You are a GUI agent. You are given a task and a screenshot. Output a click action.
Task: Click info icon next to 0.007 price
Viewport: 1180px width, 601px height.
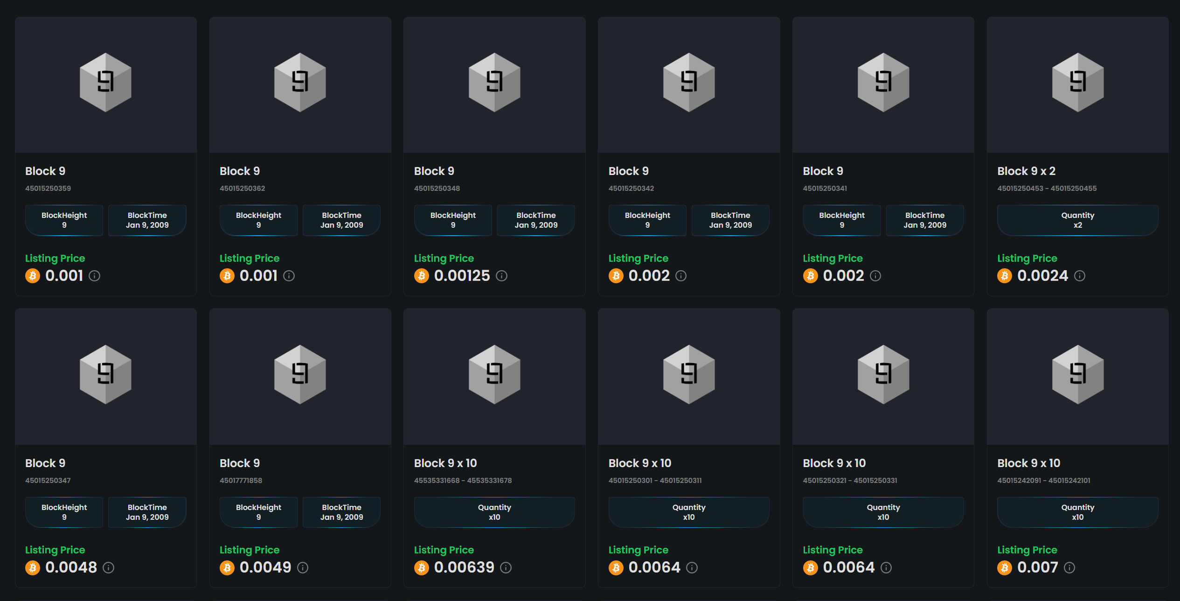pyautogui.click(x=1069, y=567)
